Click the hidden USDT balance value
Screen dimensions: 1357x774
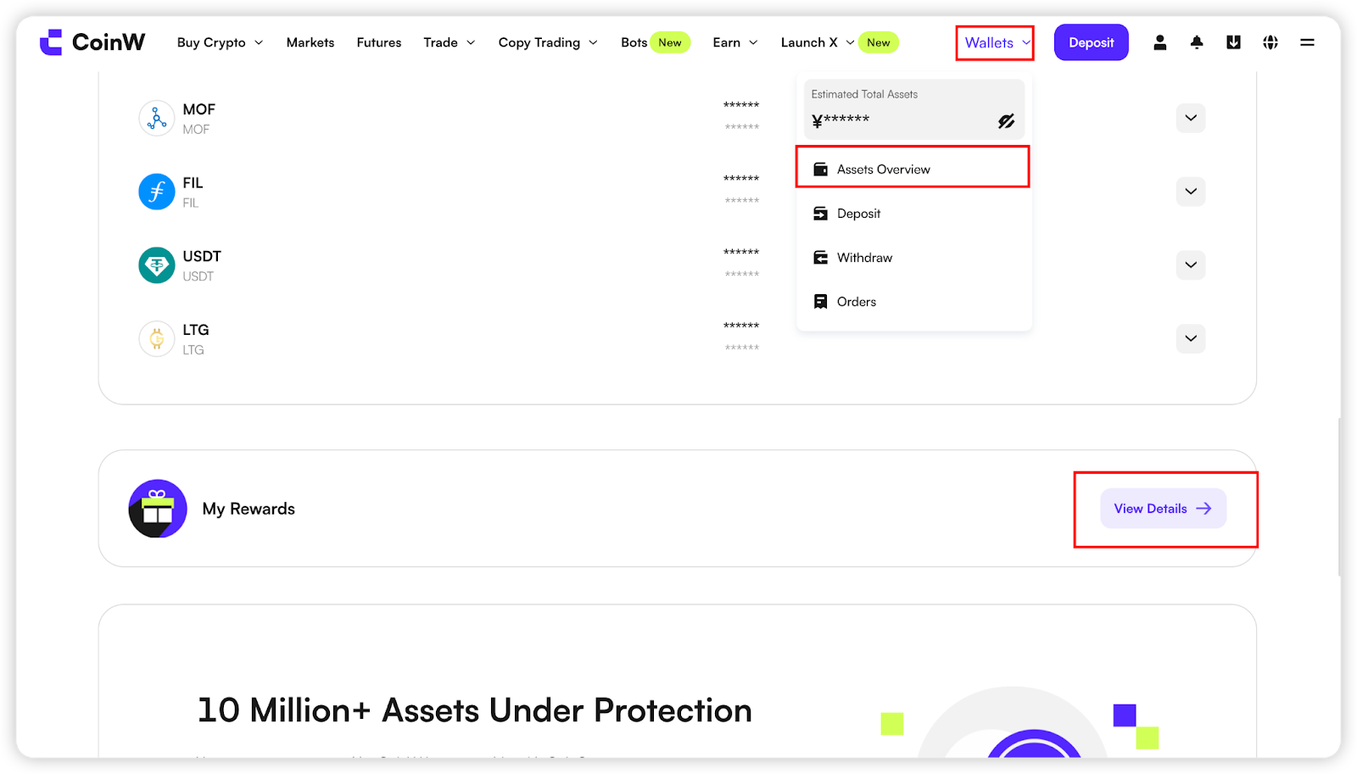click(x=741, y=253)
